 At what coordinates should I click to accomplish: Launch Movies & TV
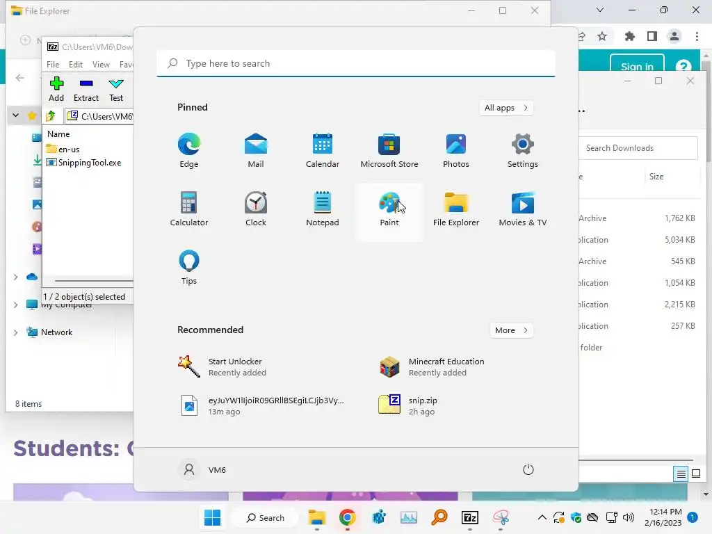[523, 210]
